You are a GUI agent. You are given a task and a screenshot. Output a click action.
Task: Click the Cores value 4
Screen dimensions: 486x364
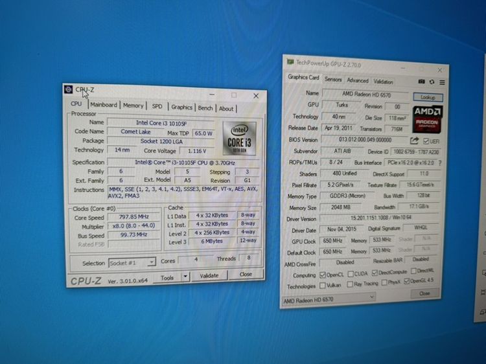[196, 259]
